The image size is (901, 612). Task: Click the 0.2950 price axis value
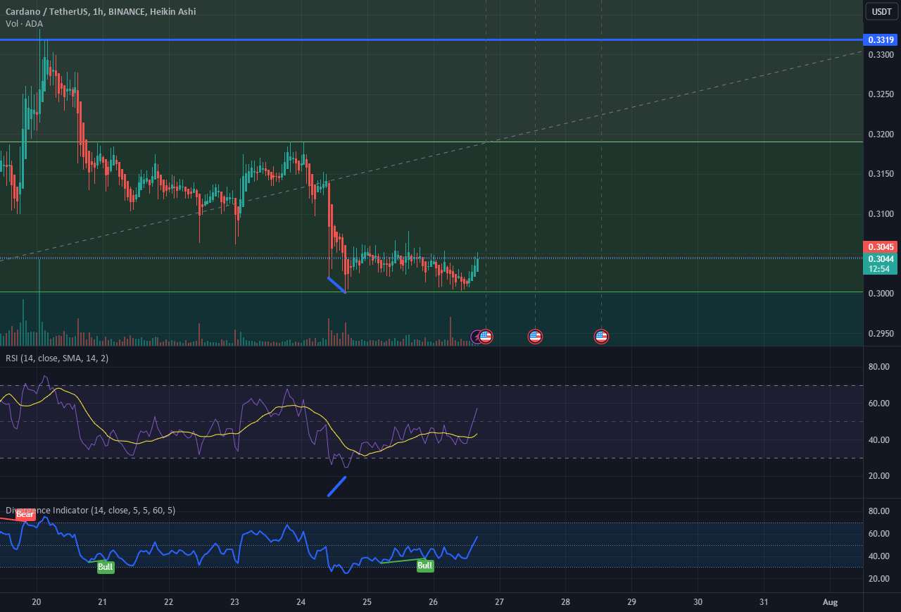[881, 333]
